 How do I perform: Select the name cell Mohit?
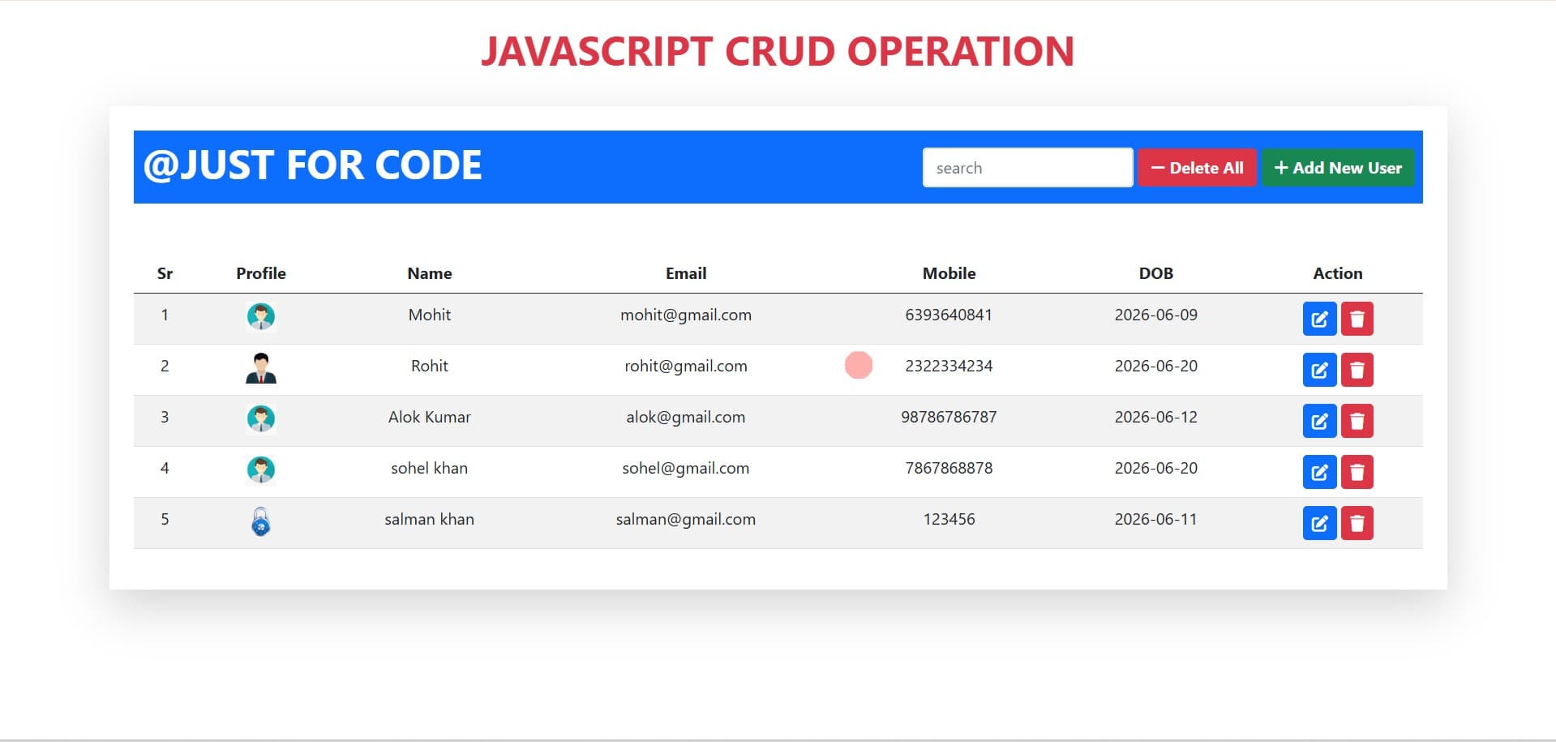[430, 315]
